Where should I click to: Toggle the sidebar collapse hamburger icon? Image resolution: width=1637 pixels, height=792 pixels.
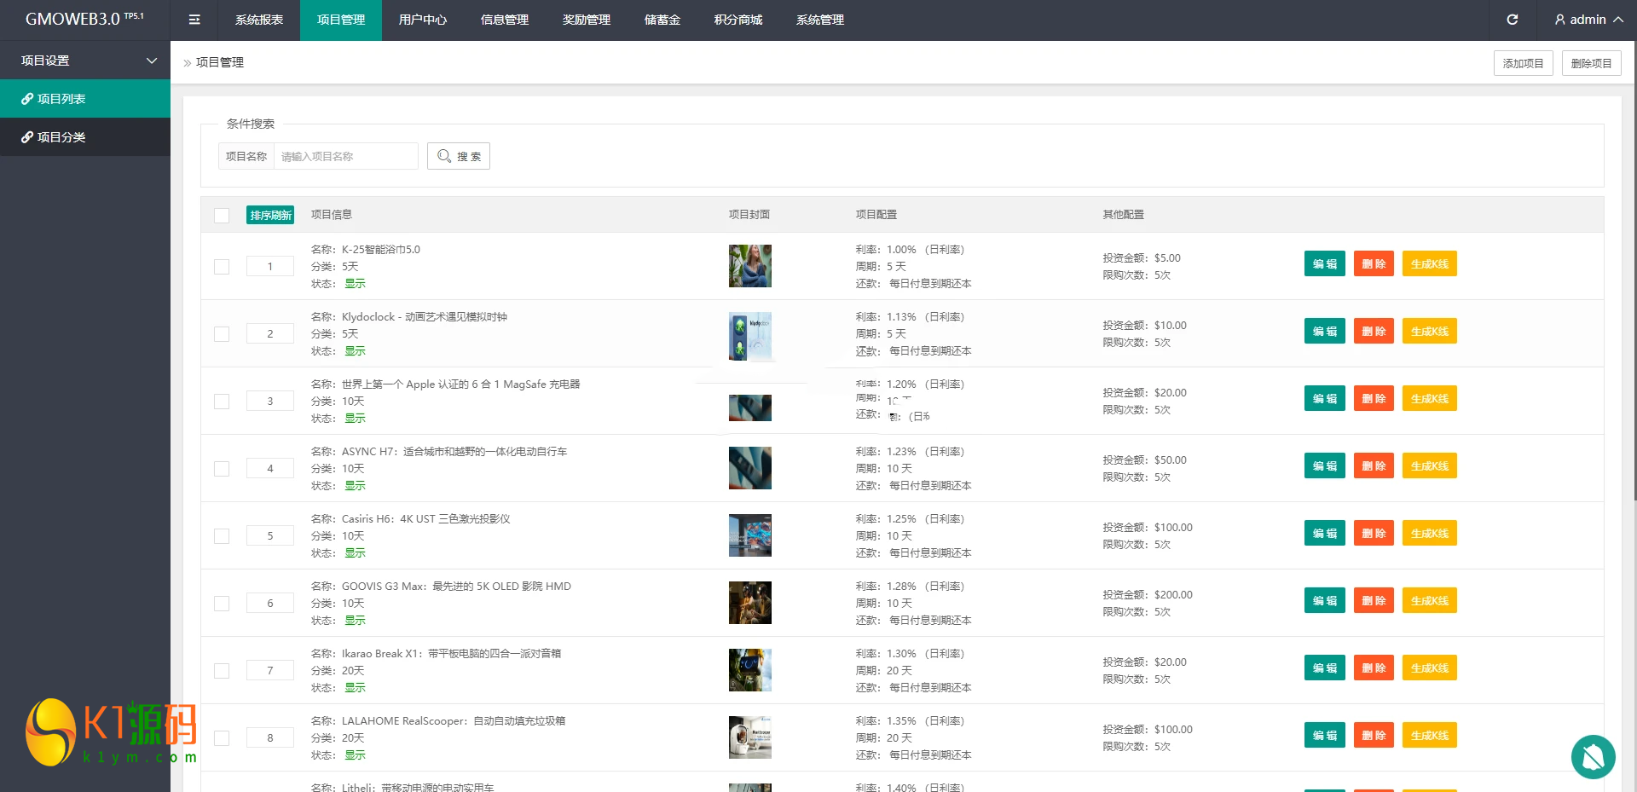[194, 20]
